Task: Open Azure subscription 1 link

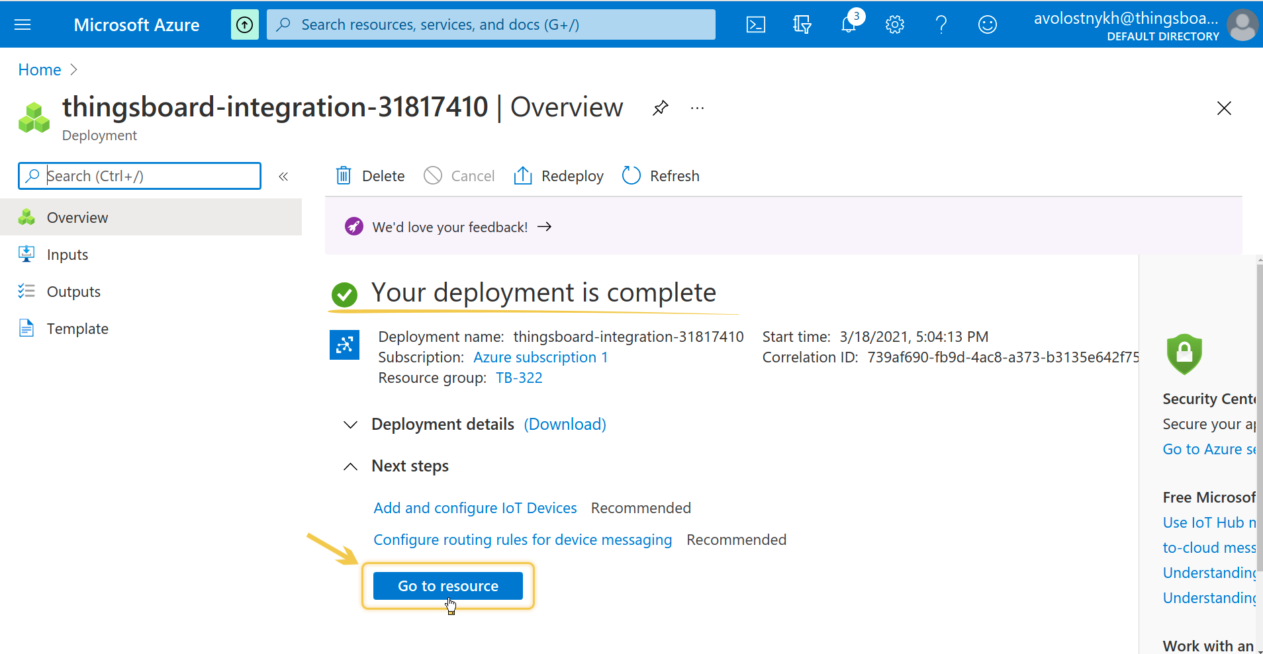Action: 540,357
